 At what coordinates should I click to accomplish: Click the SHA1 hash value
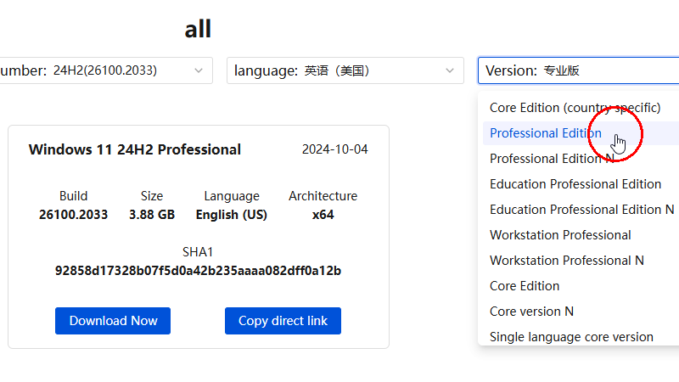[x=198, y=271]
